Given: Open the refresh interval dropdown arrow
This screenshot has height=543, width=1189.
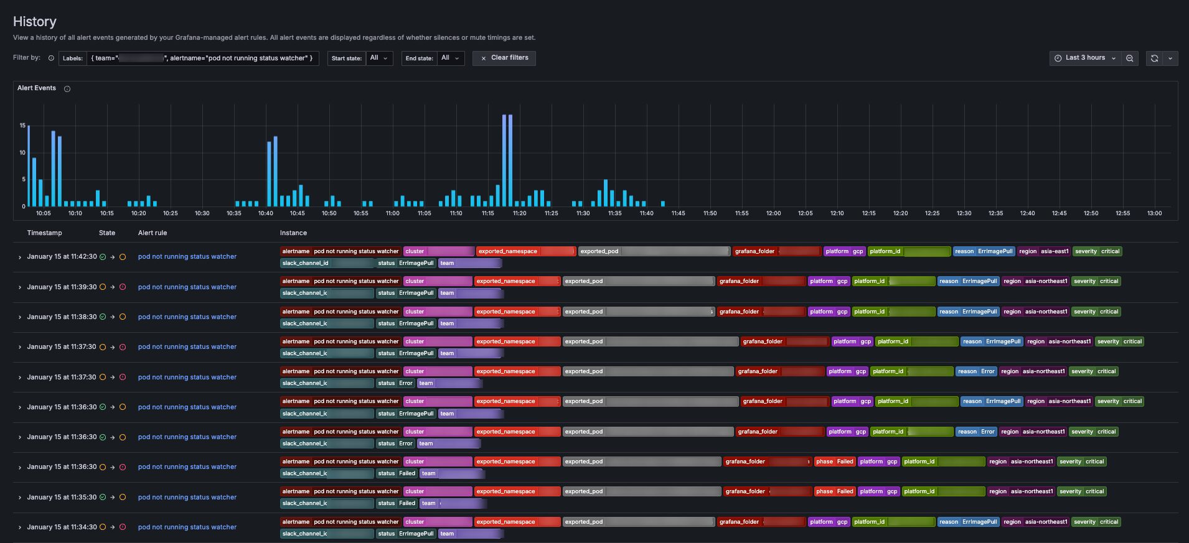Looking at the screenshot, I should pyautogui.click(x=1170, y=58).
